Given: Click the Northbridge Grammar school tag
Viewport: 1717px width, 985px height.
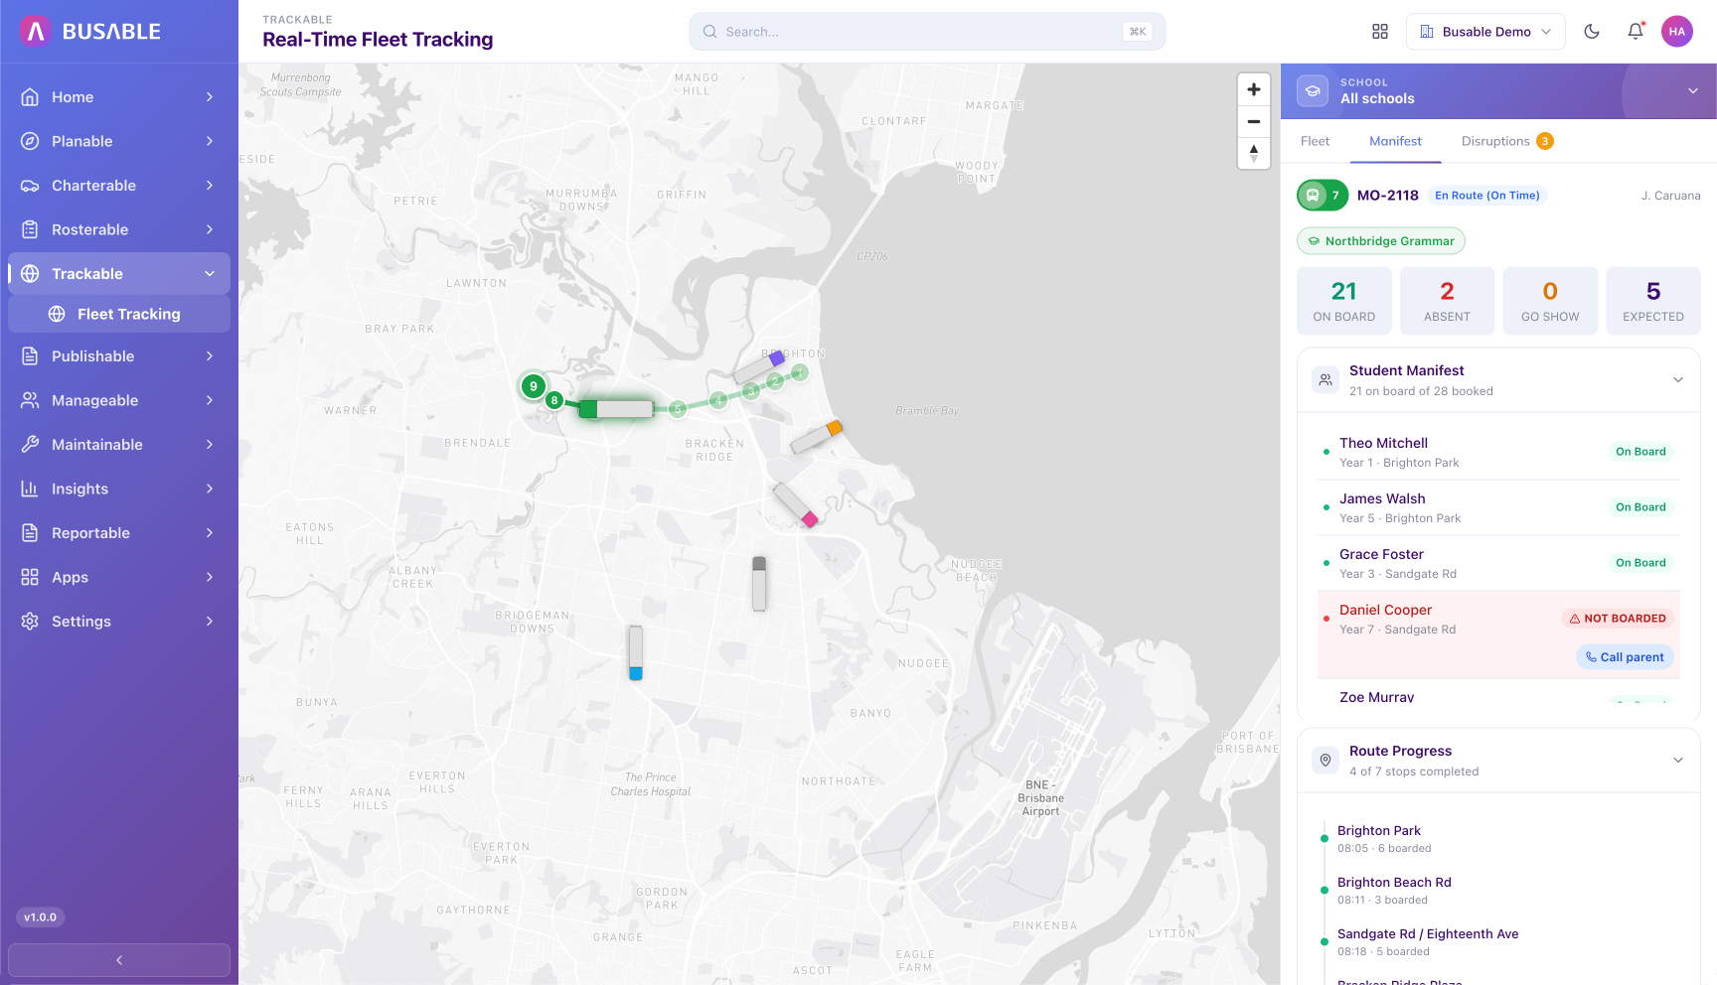Looking at the screenshot, I should pos(1381,241).
